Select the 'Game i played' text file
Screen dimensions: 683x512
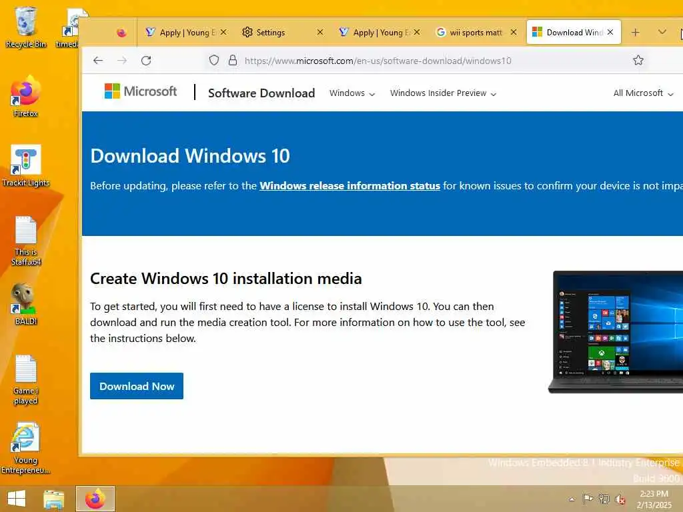click(26, 379)
